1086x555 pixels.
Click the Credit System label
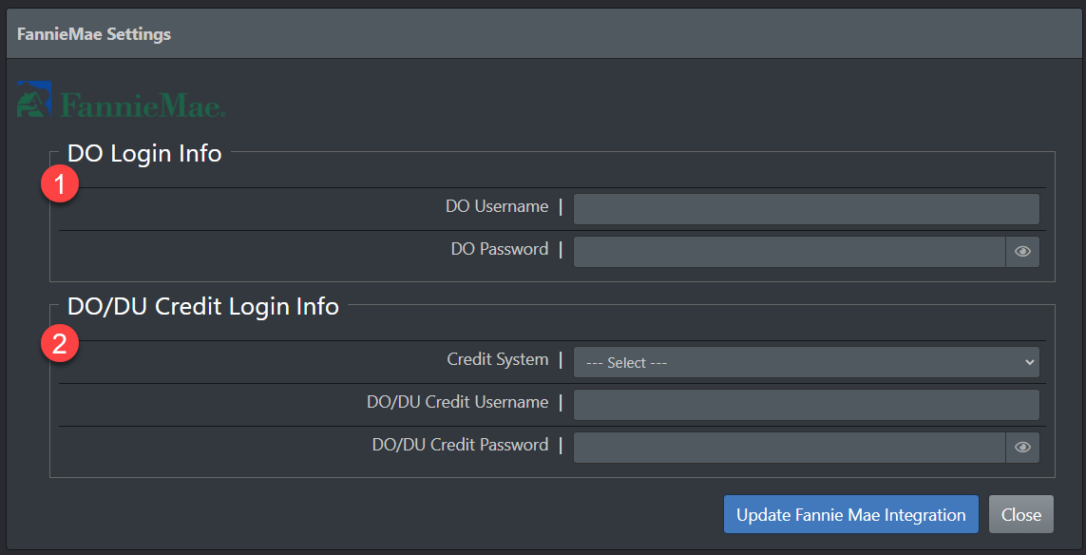click(497, 359)
